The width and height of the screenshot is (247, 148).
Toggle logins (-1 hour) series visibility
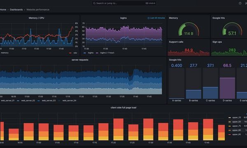[105, 53]
